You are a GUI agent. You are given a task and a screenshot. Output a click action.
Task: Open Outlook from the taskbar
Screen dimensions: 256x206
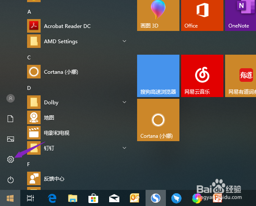click(x=135, y=198)
